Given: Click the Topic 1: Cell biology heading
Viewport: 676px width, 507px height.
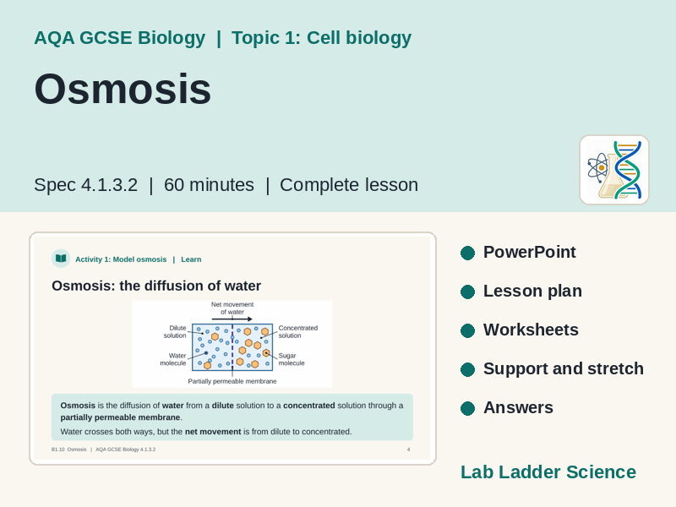Looking at the screenshot, I should pyautogui.click(x=322, y=38).
